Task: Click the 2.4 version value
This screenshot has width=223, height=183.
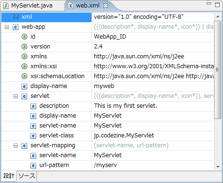Action: (x=98, y=47)
